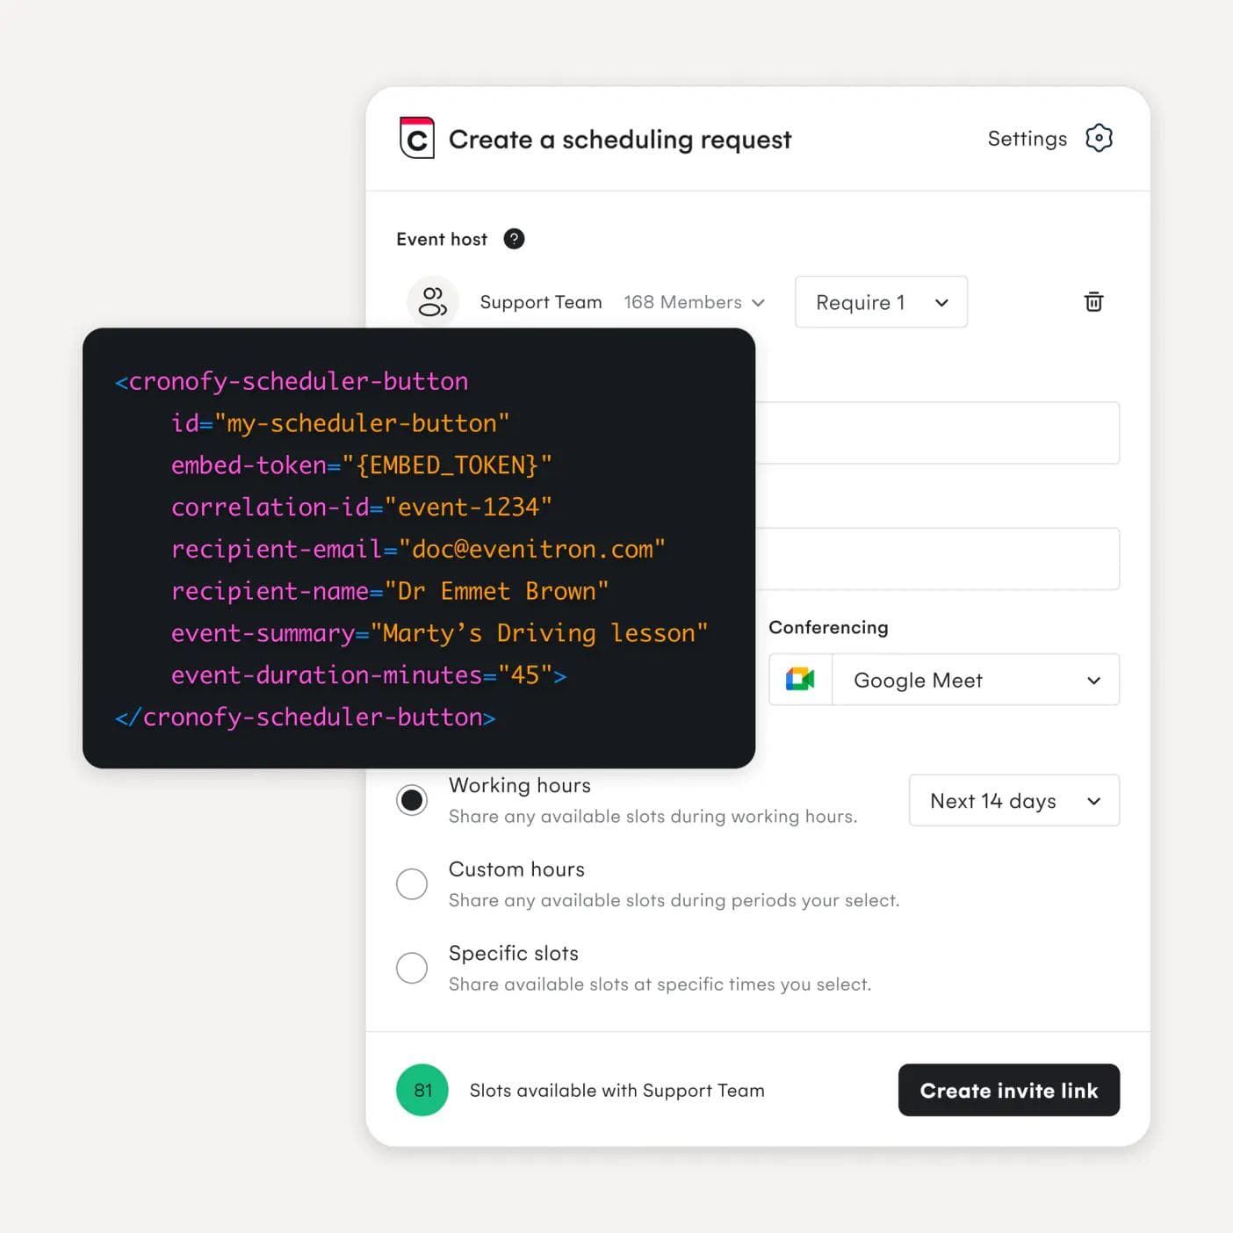Open the Next 14 days dropdown
This screenshot has width=1233, height=1233.
coord(1013,800)
